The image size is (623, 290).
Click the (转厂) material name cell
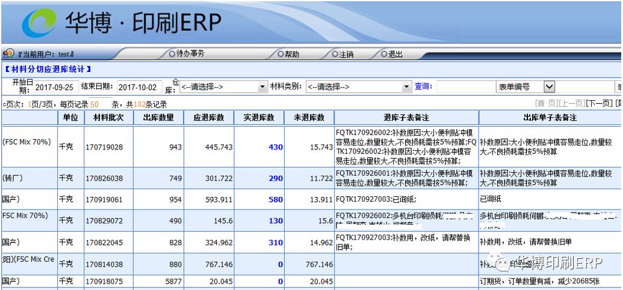[x=12, y=178]
